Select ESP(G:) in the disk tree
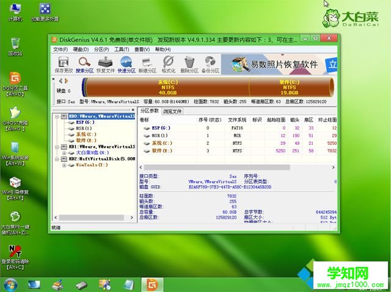This screenshot has width=391, height=292. pos(85,122)
